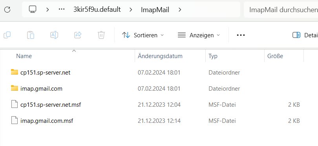Toggle the Details pane button

pyautogui.click(x=305, y=35)
